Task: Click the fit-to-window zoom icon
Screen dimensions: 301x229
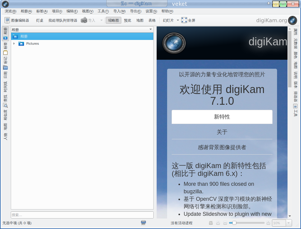Action: tap(211, 223)
